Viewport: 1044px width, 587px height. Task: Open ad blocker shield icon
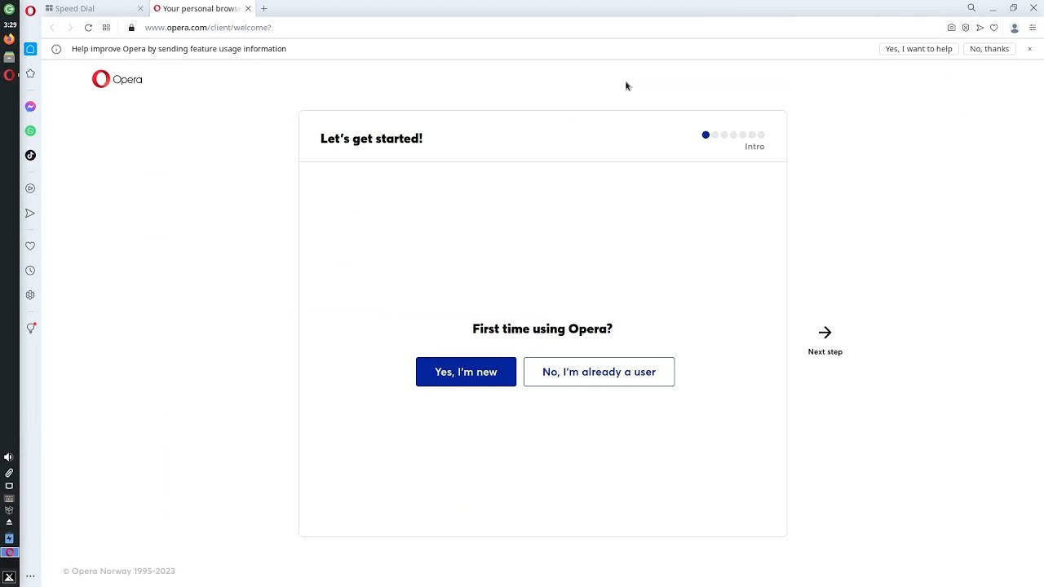pyautogui.click(x=966, y=28)
